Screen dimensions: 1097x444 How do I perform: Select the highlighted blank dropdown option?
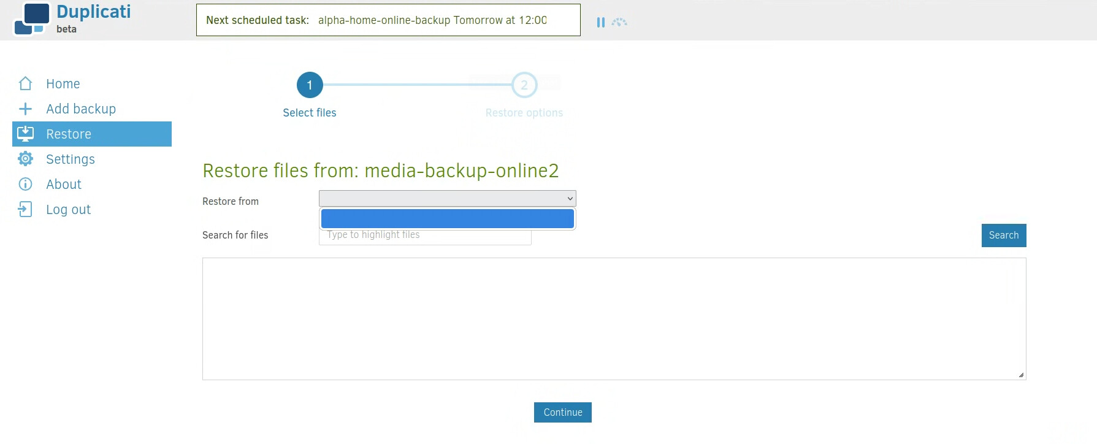point(448,218)
